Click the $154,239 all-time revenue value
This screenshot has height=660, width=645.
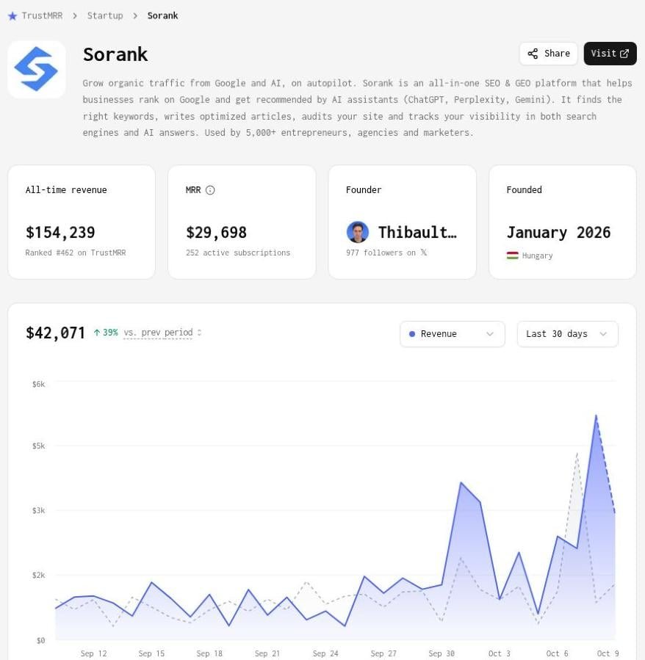tap(60, 232)
